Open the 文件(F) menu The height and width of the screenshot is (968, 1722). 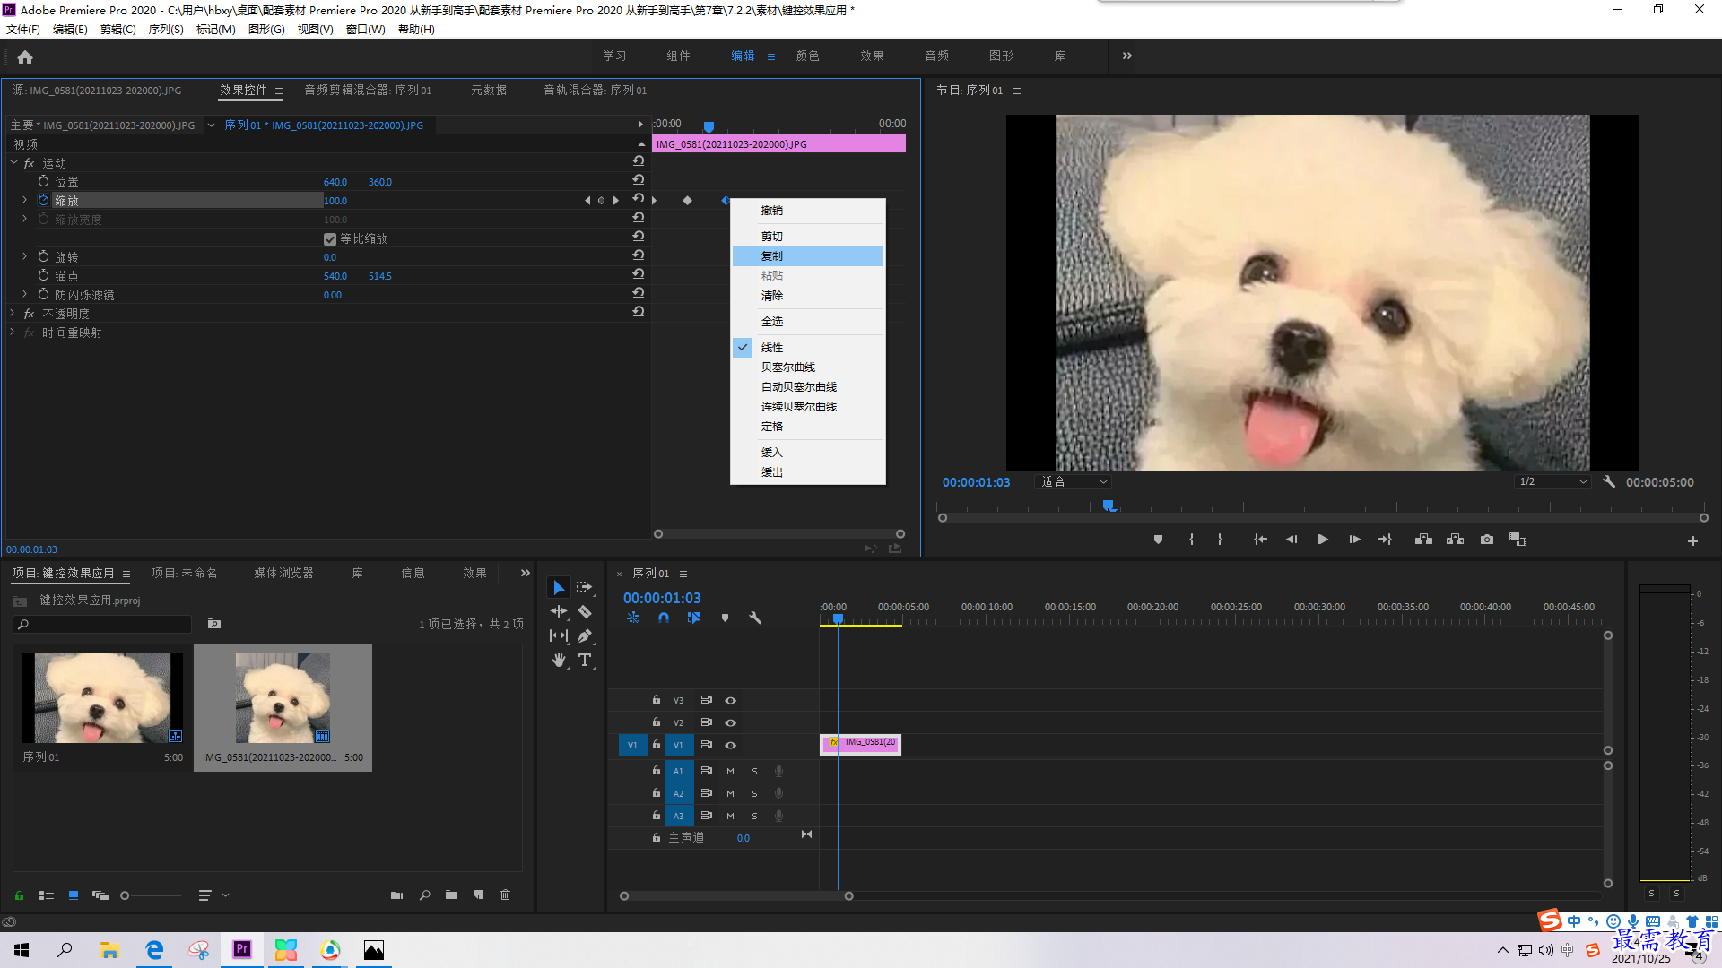click(23, 30)
